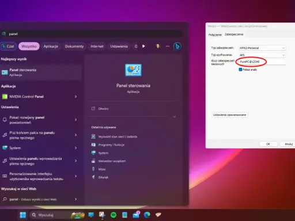Click the Panel sterowania result icon
The width and height of the screenshot is (295, 221).
[5, 73]
